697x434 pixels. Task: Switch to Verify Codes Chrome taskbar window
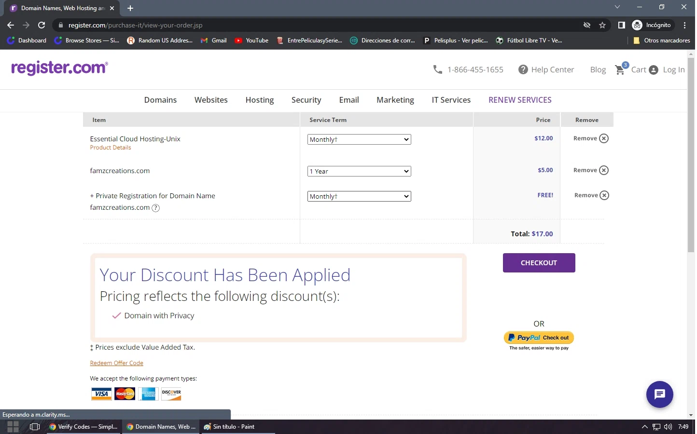click(x=84, y=427)
